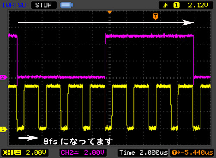Click the CH1 2.00V scale readout
216x158 pixels.
25,152
